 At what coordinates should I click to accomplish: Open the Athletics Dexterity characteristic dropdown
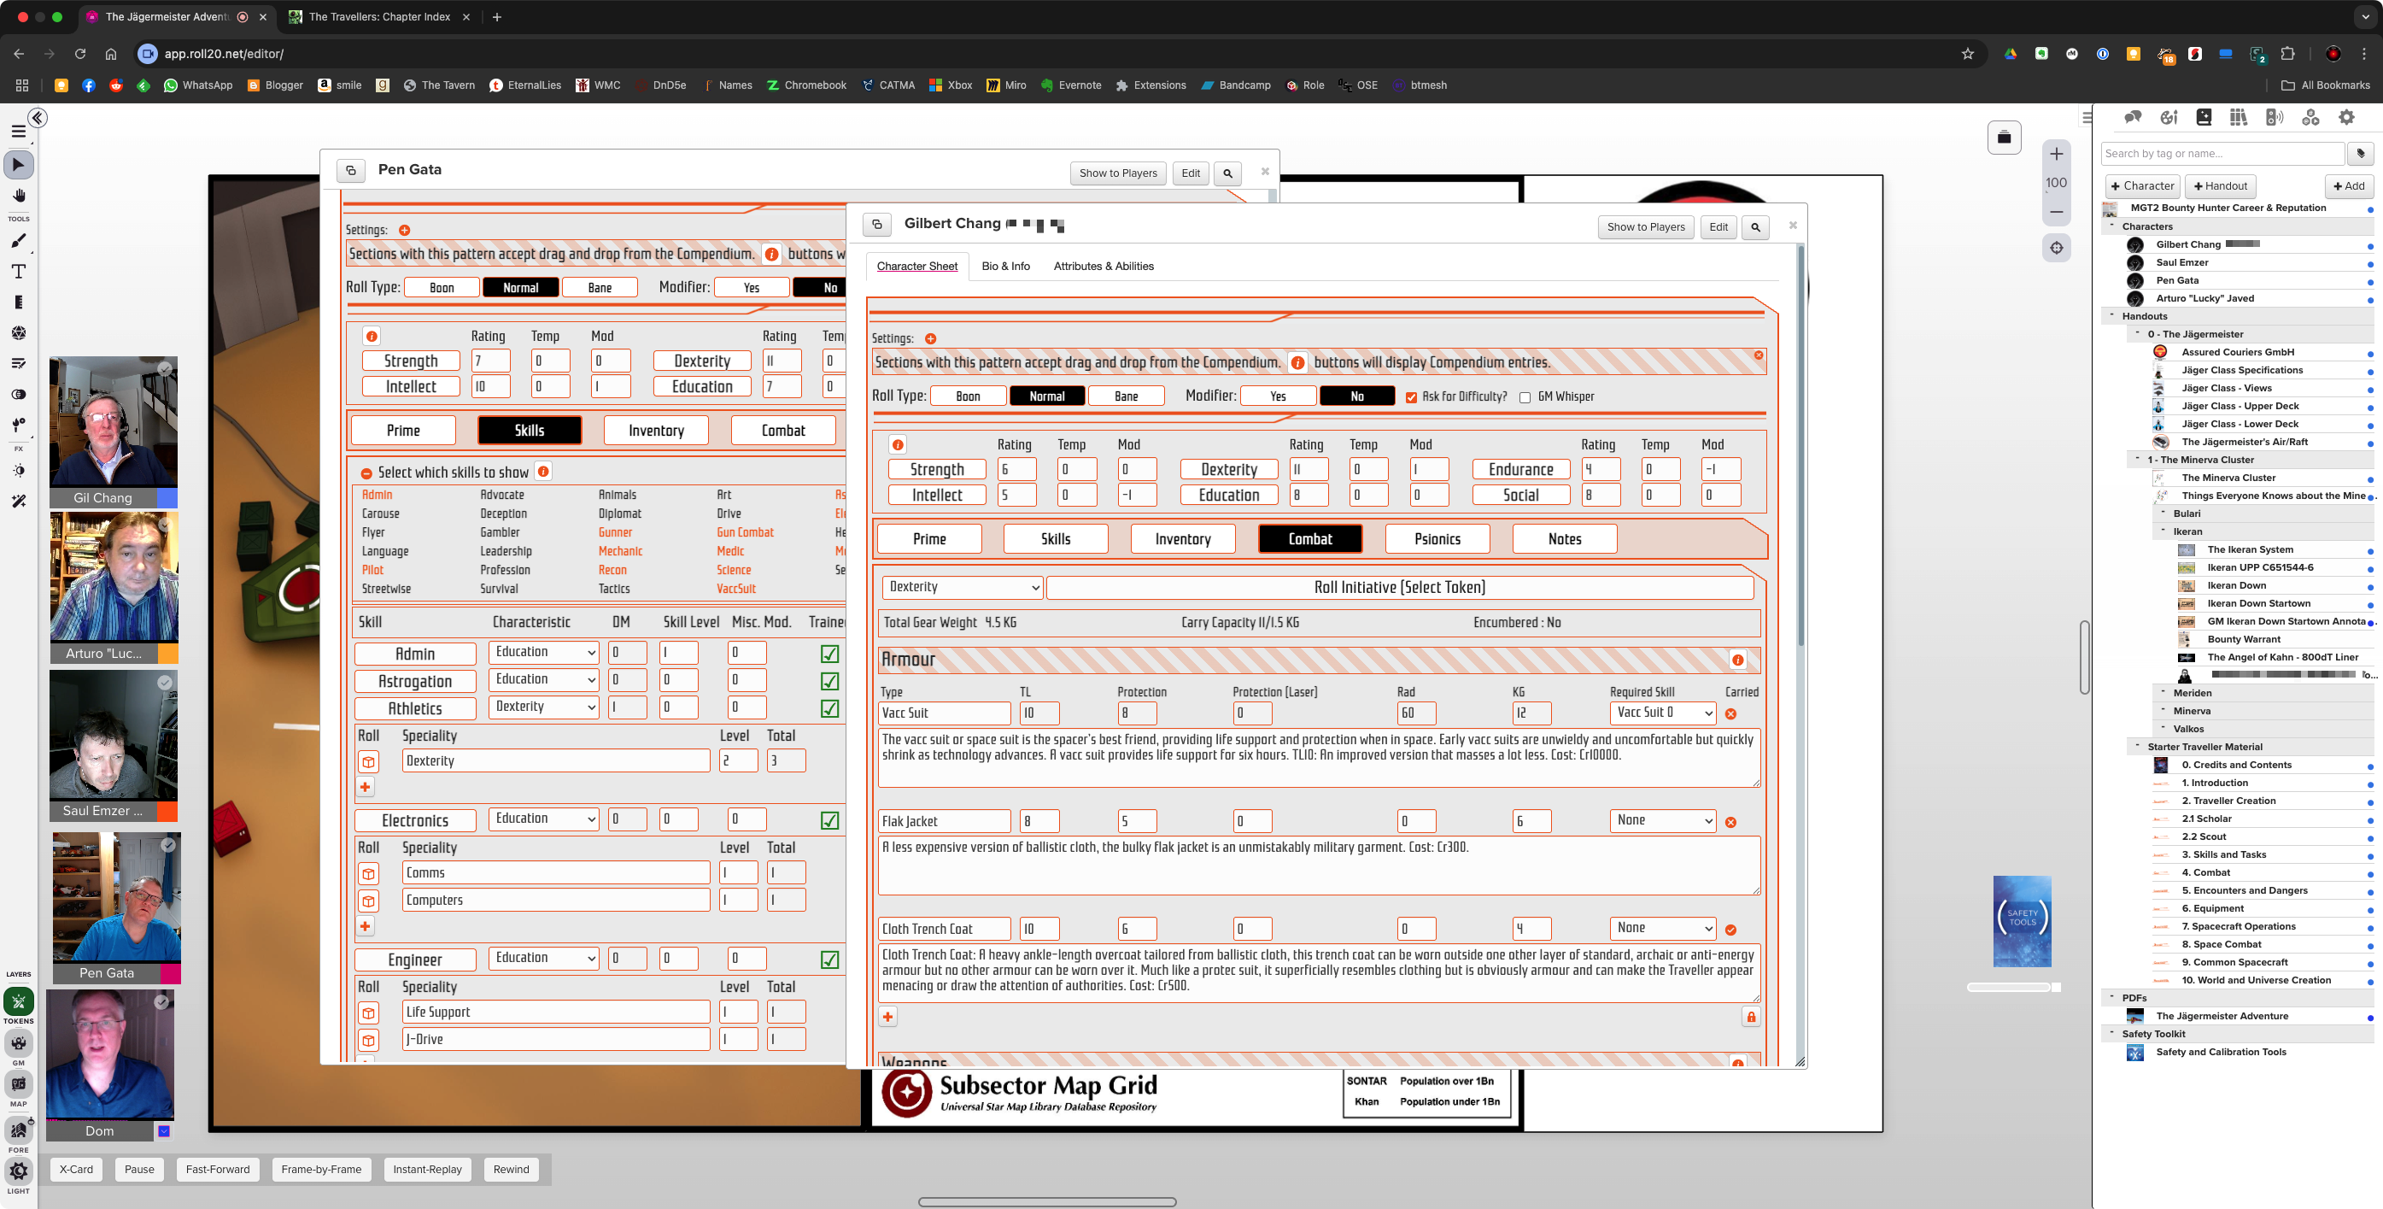(x=544, y=707)
